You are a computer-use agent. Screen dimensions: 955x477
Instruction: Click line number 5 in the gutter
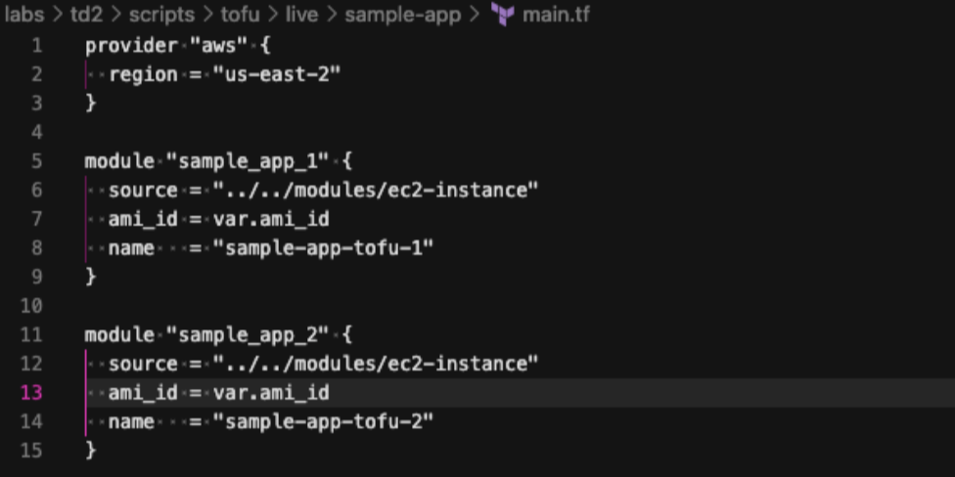pyautogui.click(x=36, y=161)
